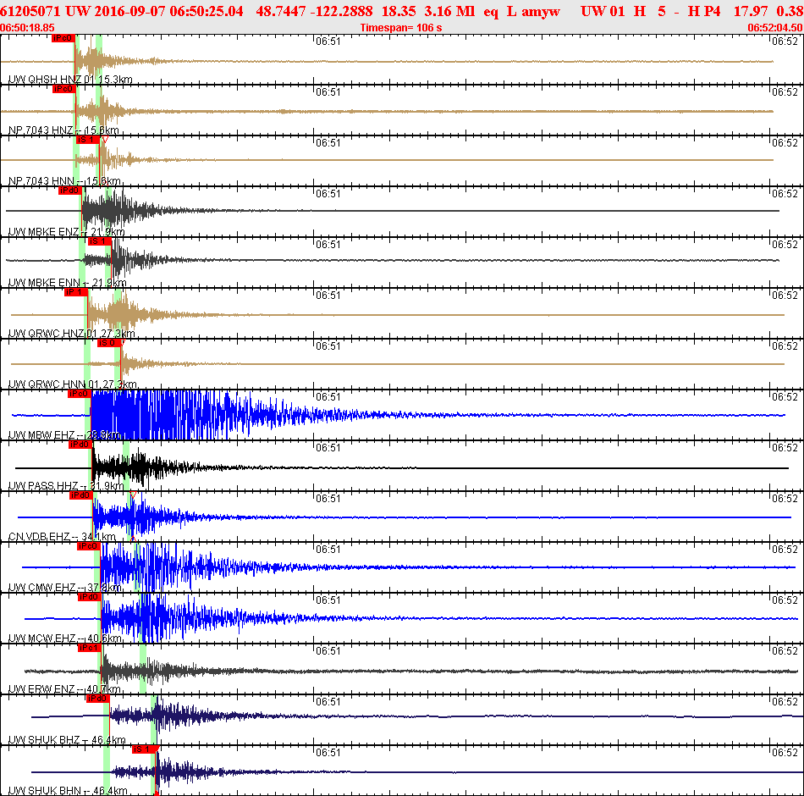Select the iPc0 pick flag on NP 7043 HNZ trace

click(64, 89)
